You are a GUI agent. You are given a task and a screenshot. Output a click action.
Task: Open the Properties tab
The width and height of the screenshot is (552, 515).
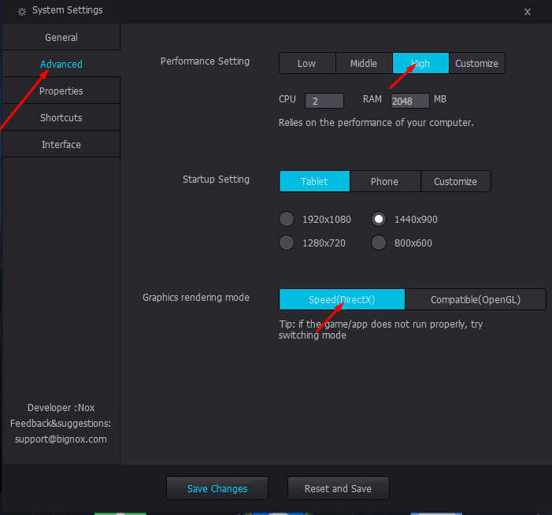[x=61, y=91]
